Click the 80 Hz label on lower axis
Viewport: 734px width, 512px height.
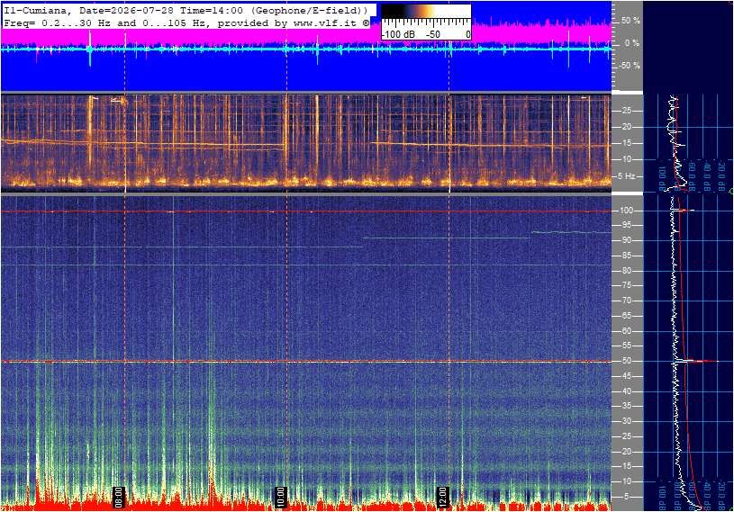627,271
